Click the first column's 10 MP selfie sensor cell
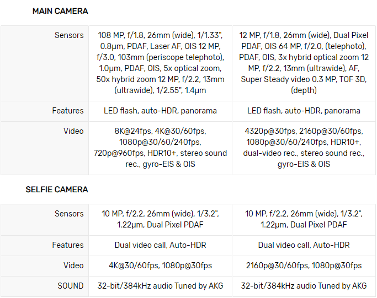The height and width of the screenshot is (298, 377). point(160,219)
